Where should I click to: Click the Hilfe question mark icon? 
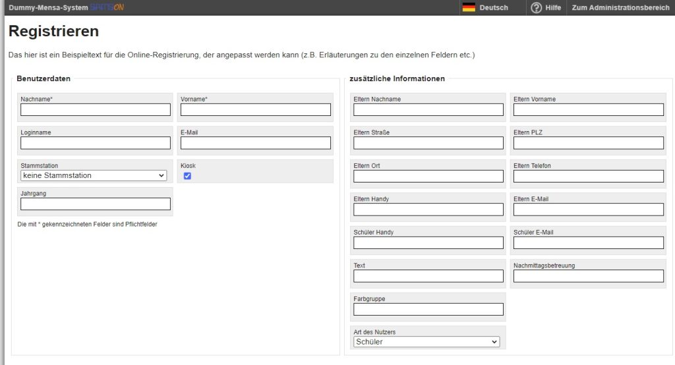(x=536, y=7)
